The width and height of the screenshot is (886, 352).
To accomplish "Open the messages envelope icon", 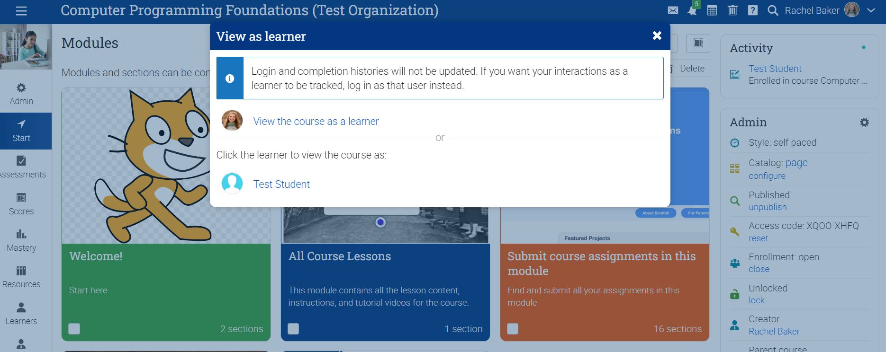I will [673, 10].
